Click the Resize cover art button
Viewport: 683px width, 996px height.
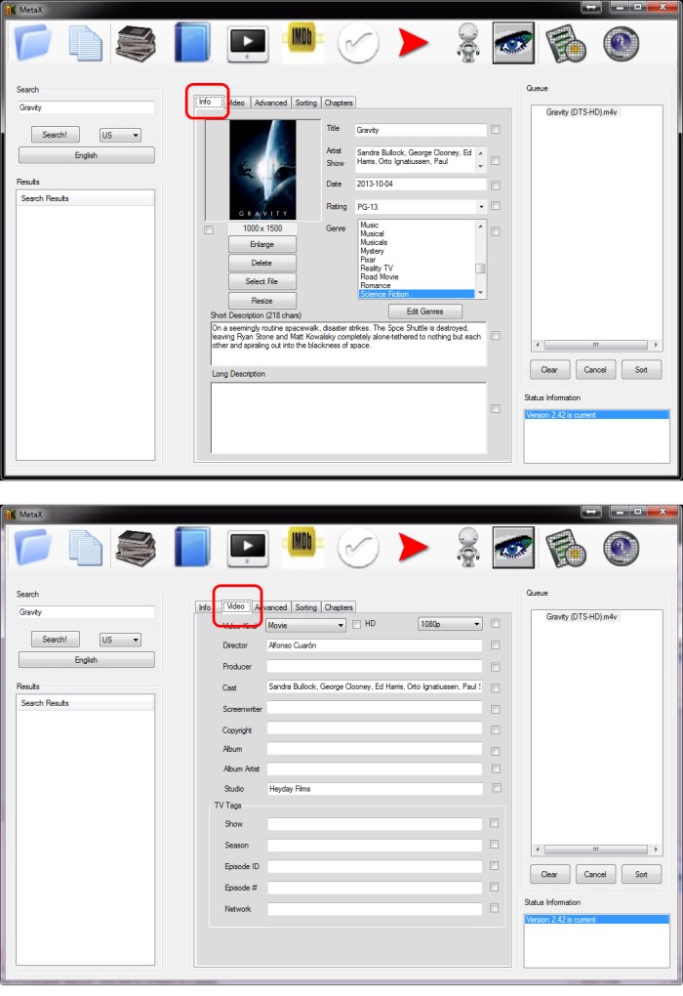tap(262, 301)
